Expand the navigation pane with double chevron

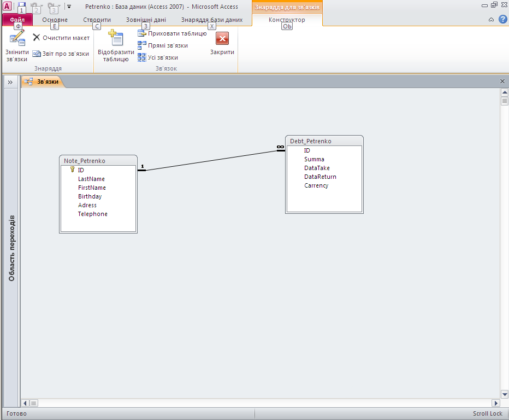pos(10,81)
